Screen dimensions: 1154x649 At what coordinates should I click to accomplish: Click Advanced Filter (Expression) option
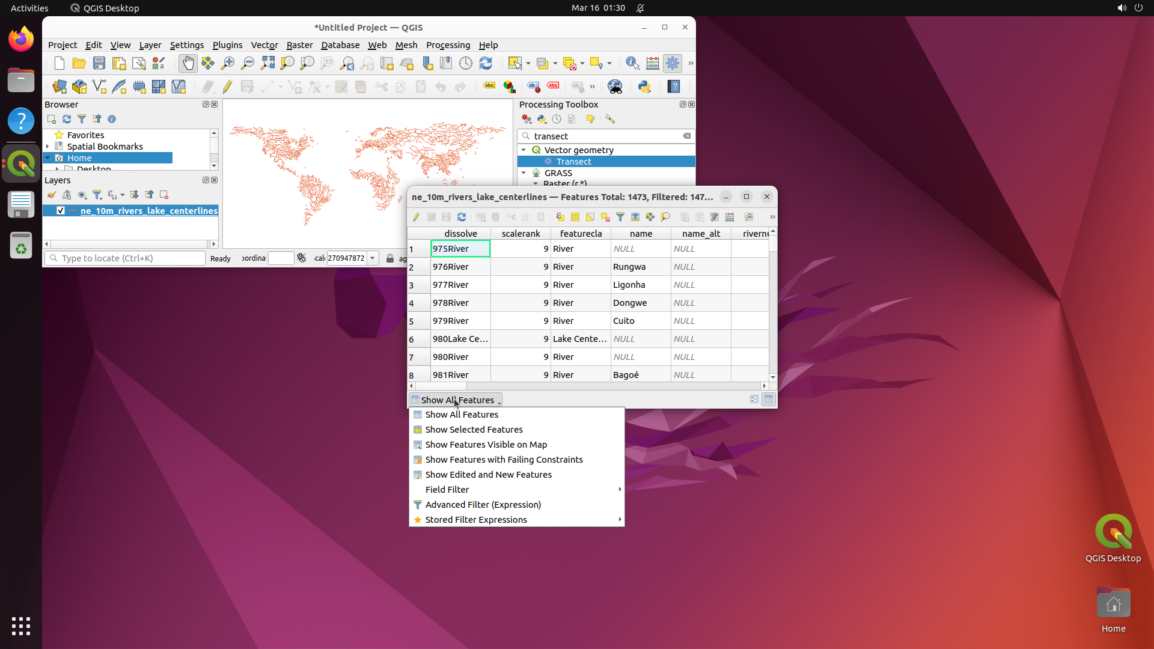pyautogui.click(x=483, y=505)
